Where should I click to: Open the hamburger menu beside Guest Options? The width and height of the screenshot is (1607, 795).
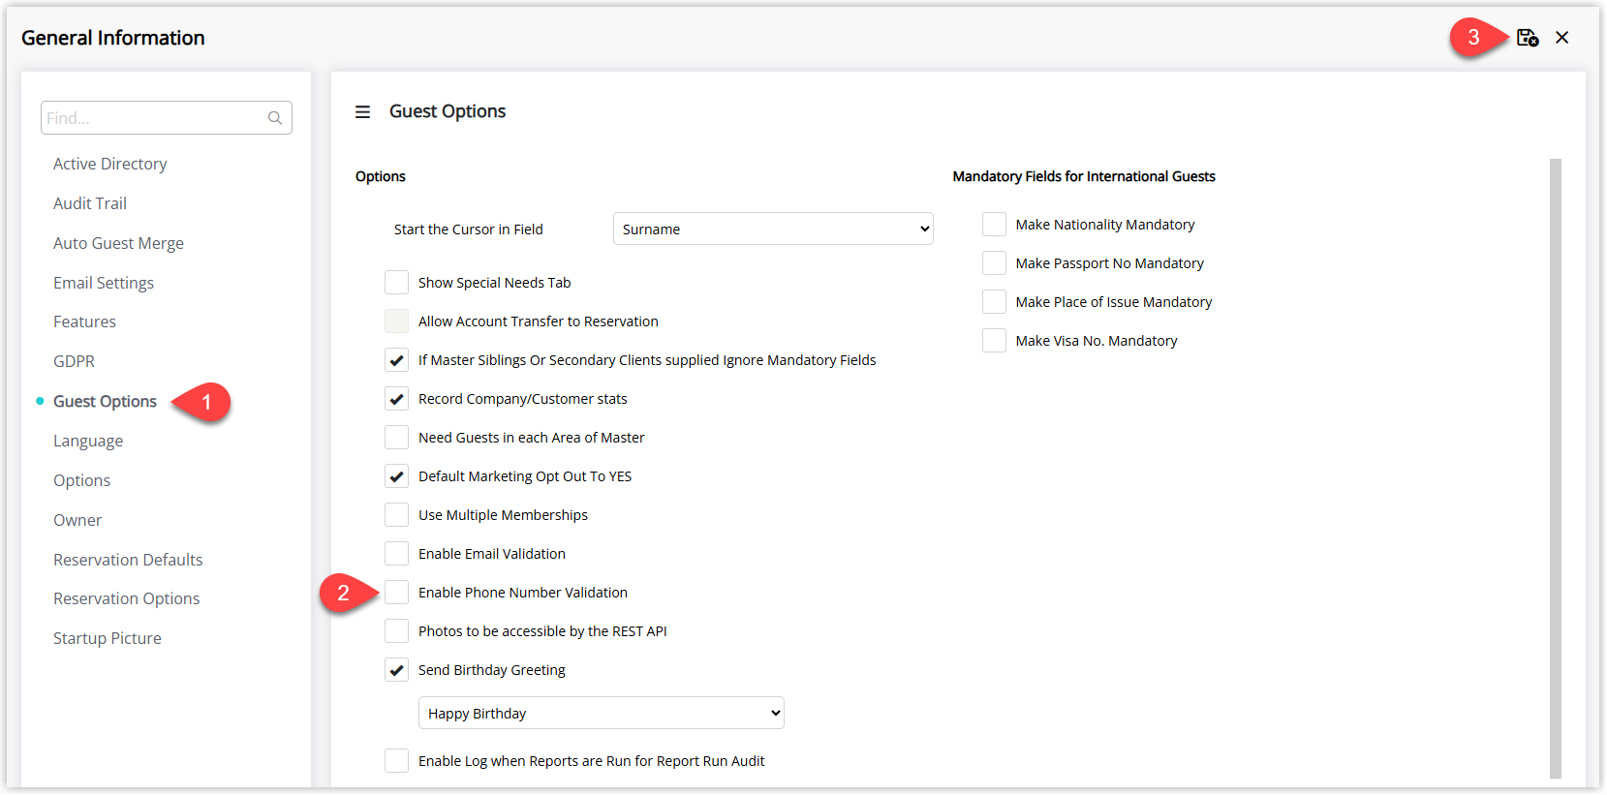[363, 112]
